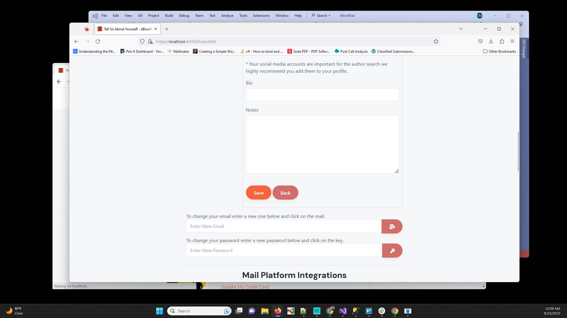Image resolution: width=567 pixels, height=318 pixels.
Task: Open the Firefox tab list chevron
Action: (461, 29)
